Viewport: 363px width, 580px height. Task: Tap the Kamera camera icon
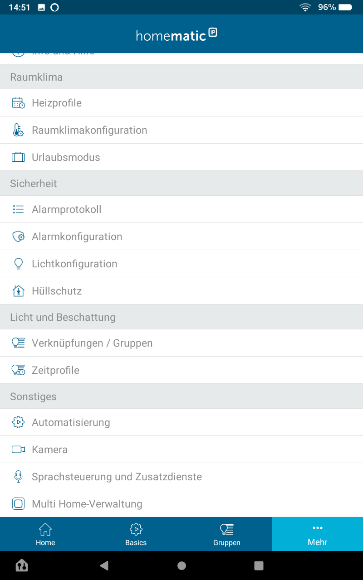pos(18,449)
